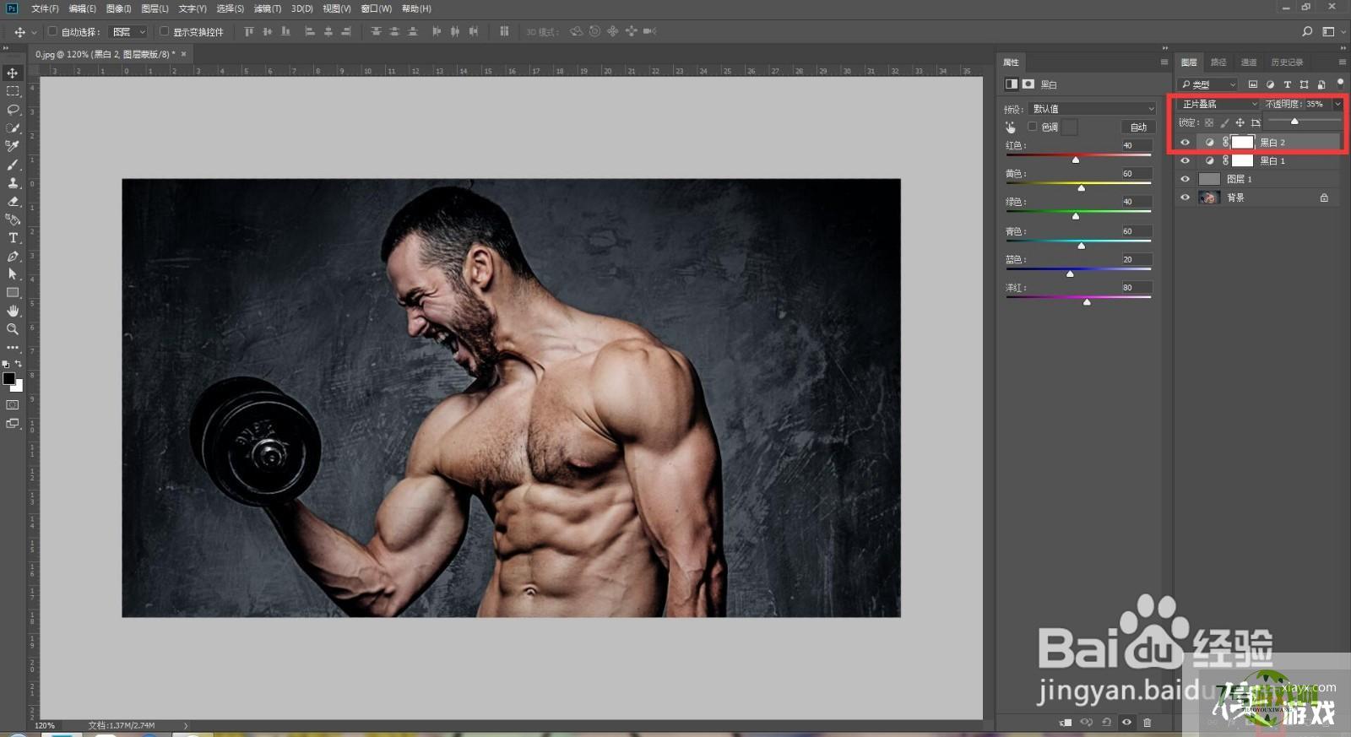Click the search icon in options bar
1351x737 pixels.
click(x=1307, y=31)
